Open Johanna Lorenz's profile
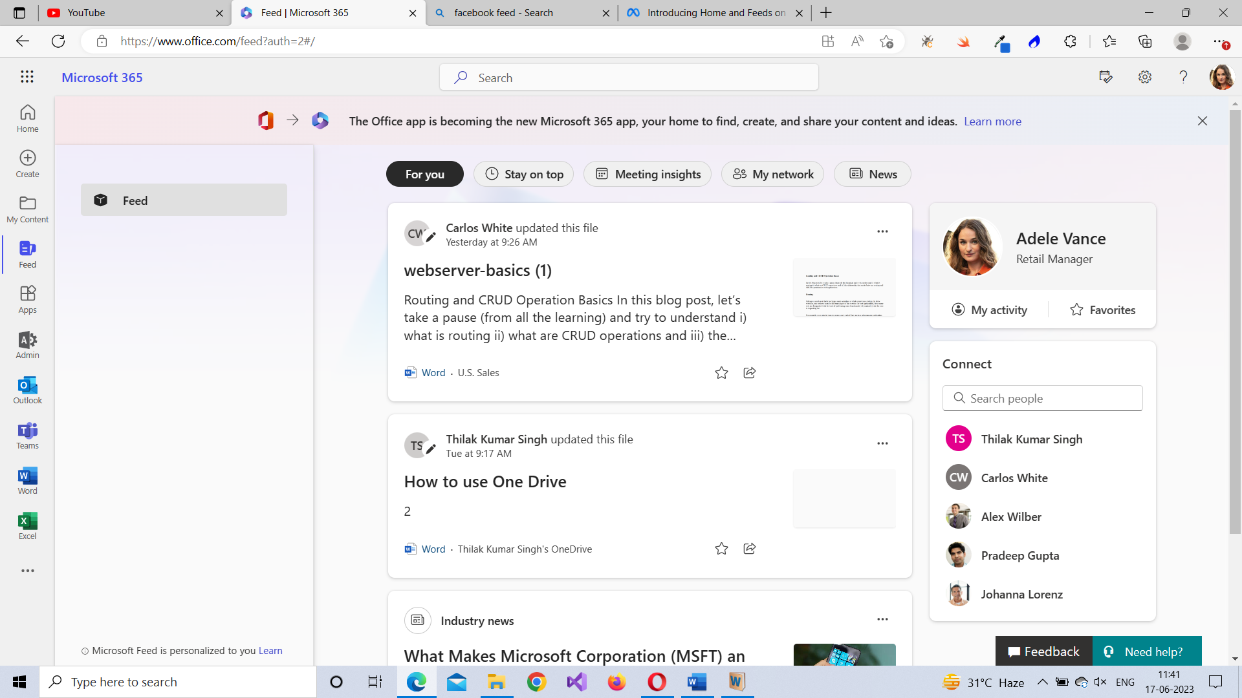Viewport: 1242px width, 698px height. (x=1005, y=594)
